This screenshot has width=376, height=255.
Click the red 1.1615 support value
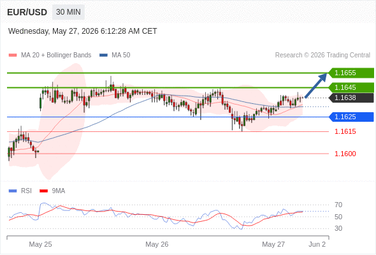pos(345,131)
